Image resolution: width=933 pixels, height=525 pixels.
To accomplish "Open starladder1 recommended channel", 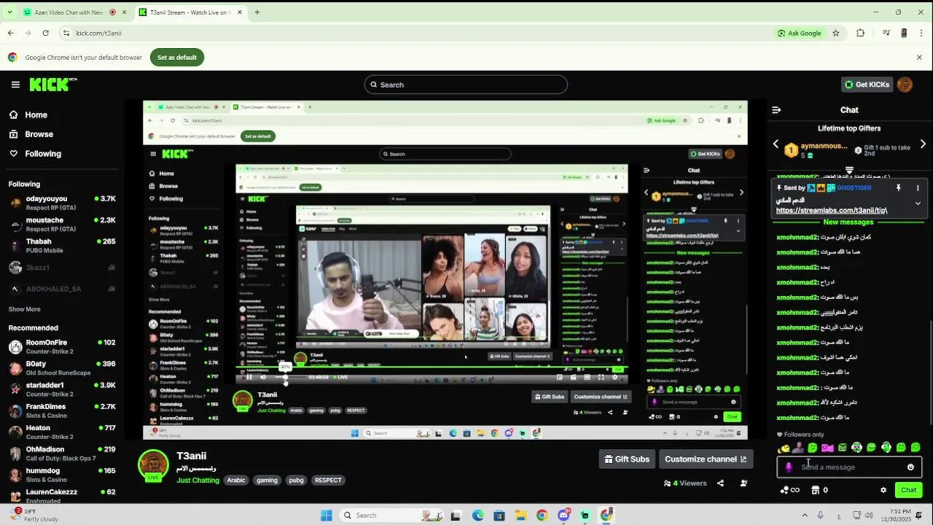I will pos(62,389).
